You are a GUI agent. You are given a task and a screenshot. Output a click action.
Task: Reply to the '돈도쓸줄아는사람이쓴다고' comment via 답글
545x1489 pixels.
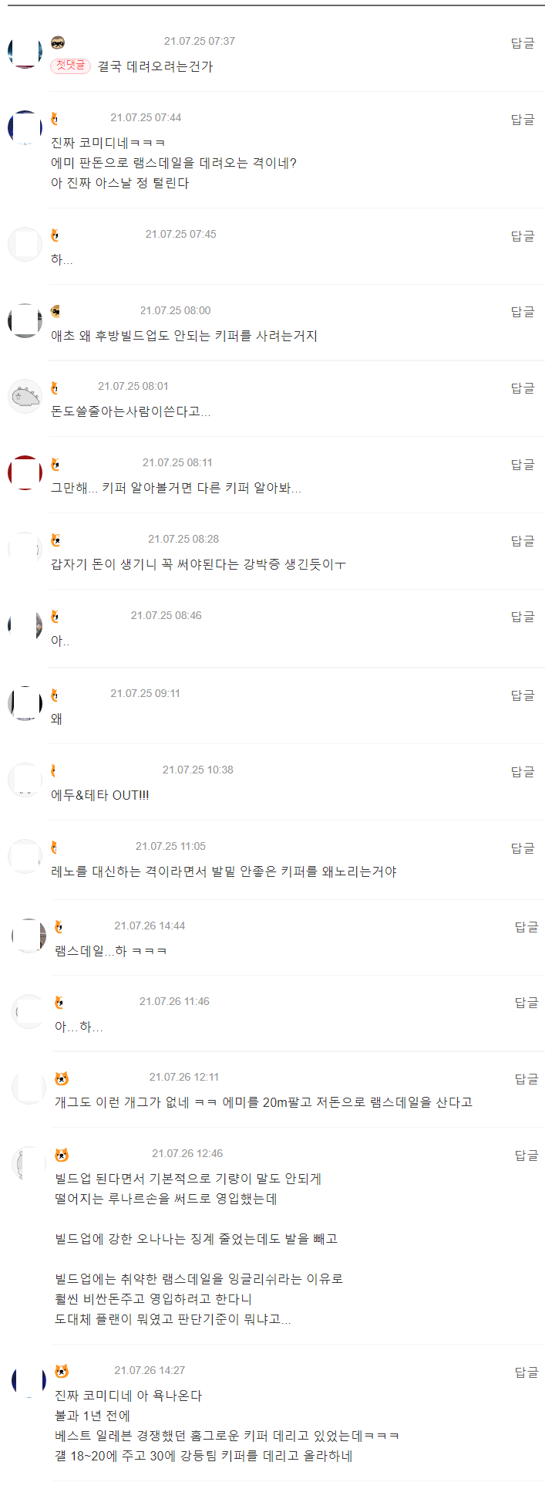pyautogui.click(x=523, y=388)
